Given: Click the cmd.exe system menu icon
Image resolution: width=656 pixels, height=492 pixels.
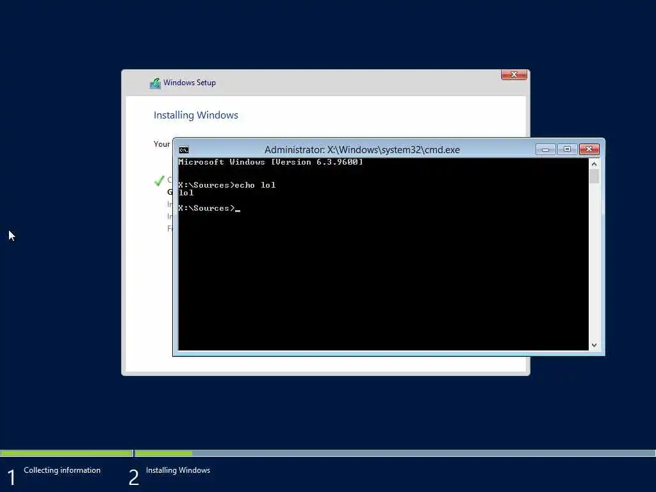Looking at the screenshot, I should (x=184, y=150).
